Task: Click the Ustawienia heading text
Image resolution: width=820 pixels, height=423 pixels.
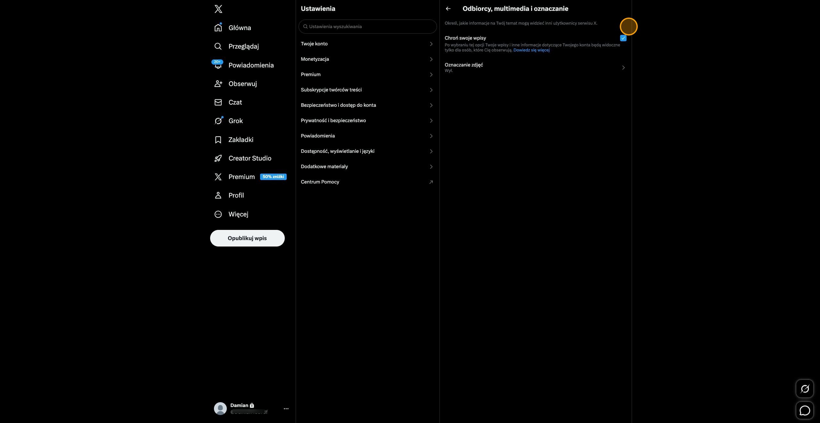Action: pos(318,9)
